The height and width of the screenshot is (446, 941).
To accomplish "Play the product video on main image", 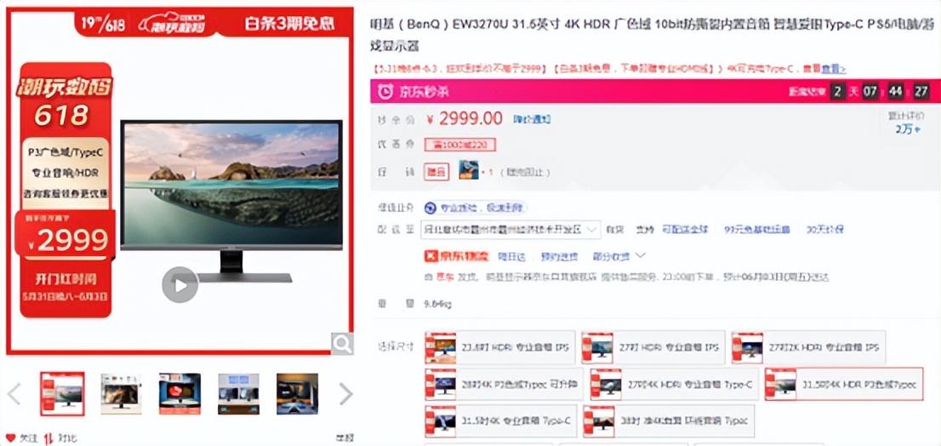I will pos(180,285).
